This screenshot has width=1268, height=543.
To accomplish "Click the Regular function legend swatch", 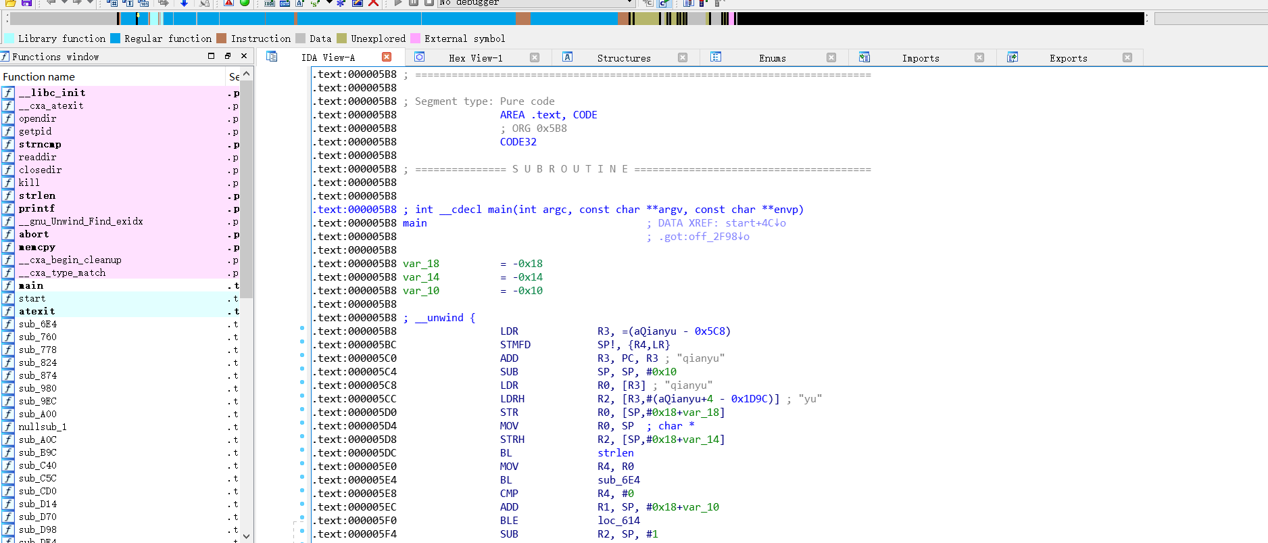I will 115,38.
